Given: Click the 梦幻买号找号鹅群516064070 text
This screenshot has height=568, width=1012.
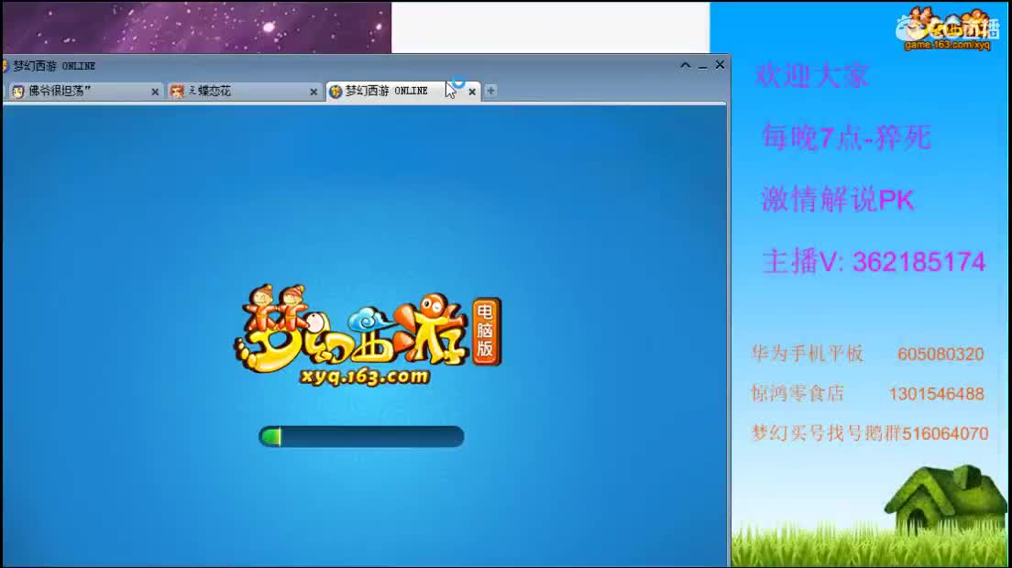Looking at the screenshot, I should 870,433.
